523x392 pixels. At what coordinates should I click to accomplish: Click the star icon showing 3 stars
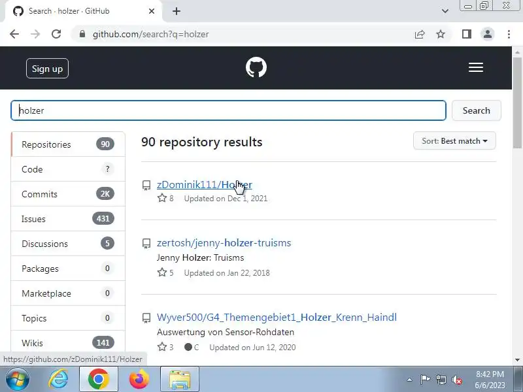(x=162, y=347)
